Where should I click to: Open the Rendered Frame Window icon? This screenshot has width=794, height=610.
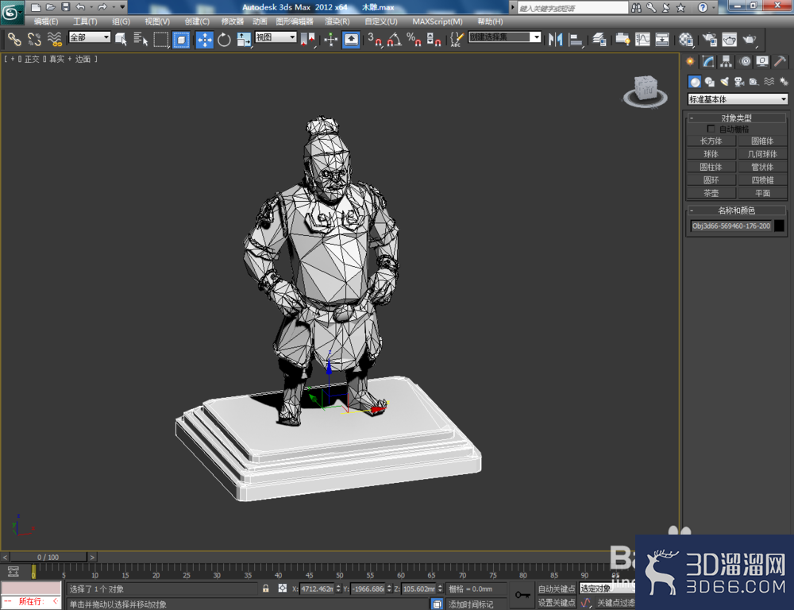pyautogui.click(x=729, y=39)
